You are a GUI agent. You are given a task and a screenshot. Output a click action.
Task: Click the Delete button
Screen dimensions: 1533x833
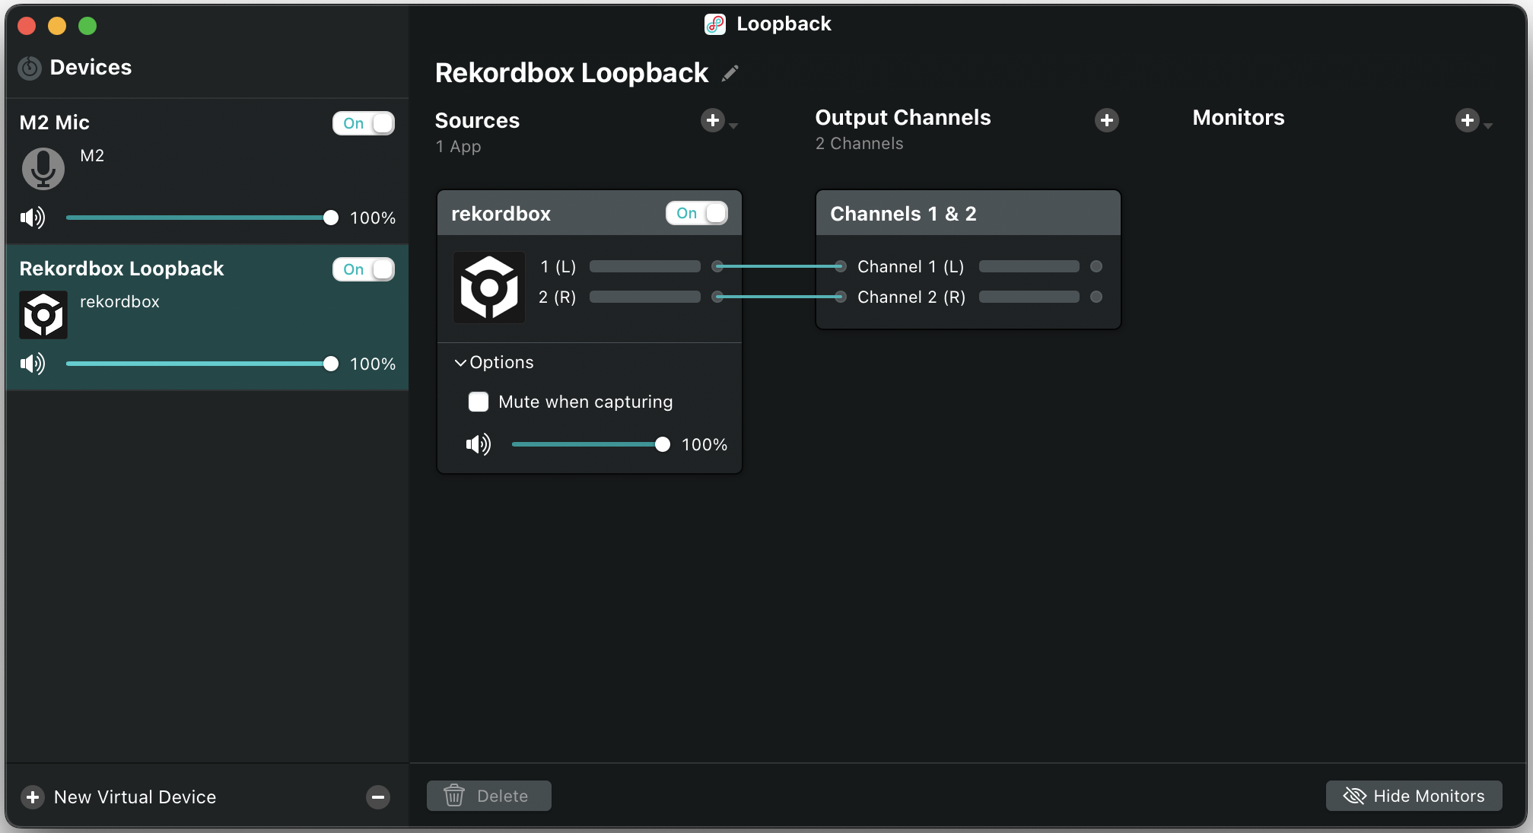coord(488,796)
